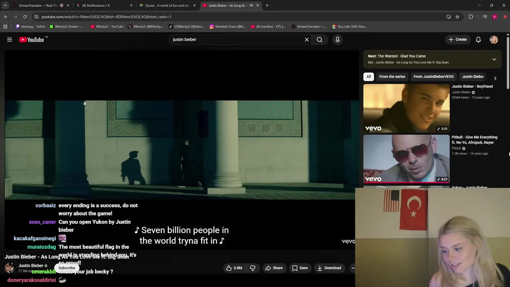Open BBeckyG Stream Kick bookmark
The width and height of the screenshot is (510, 287).
pos(66,27)
